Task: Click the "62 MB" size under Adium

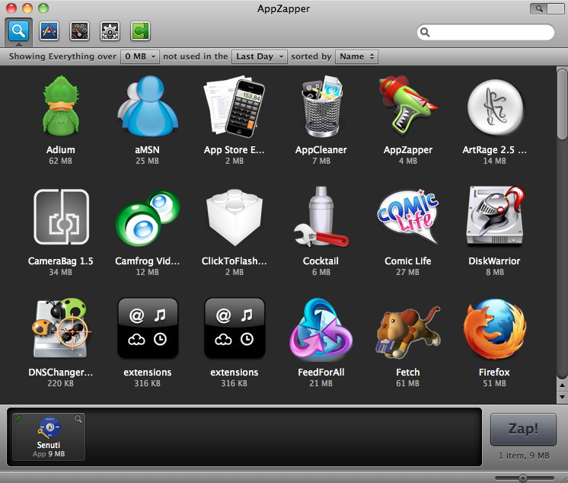Action: click(x=60, y=161)
